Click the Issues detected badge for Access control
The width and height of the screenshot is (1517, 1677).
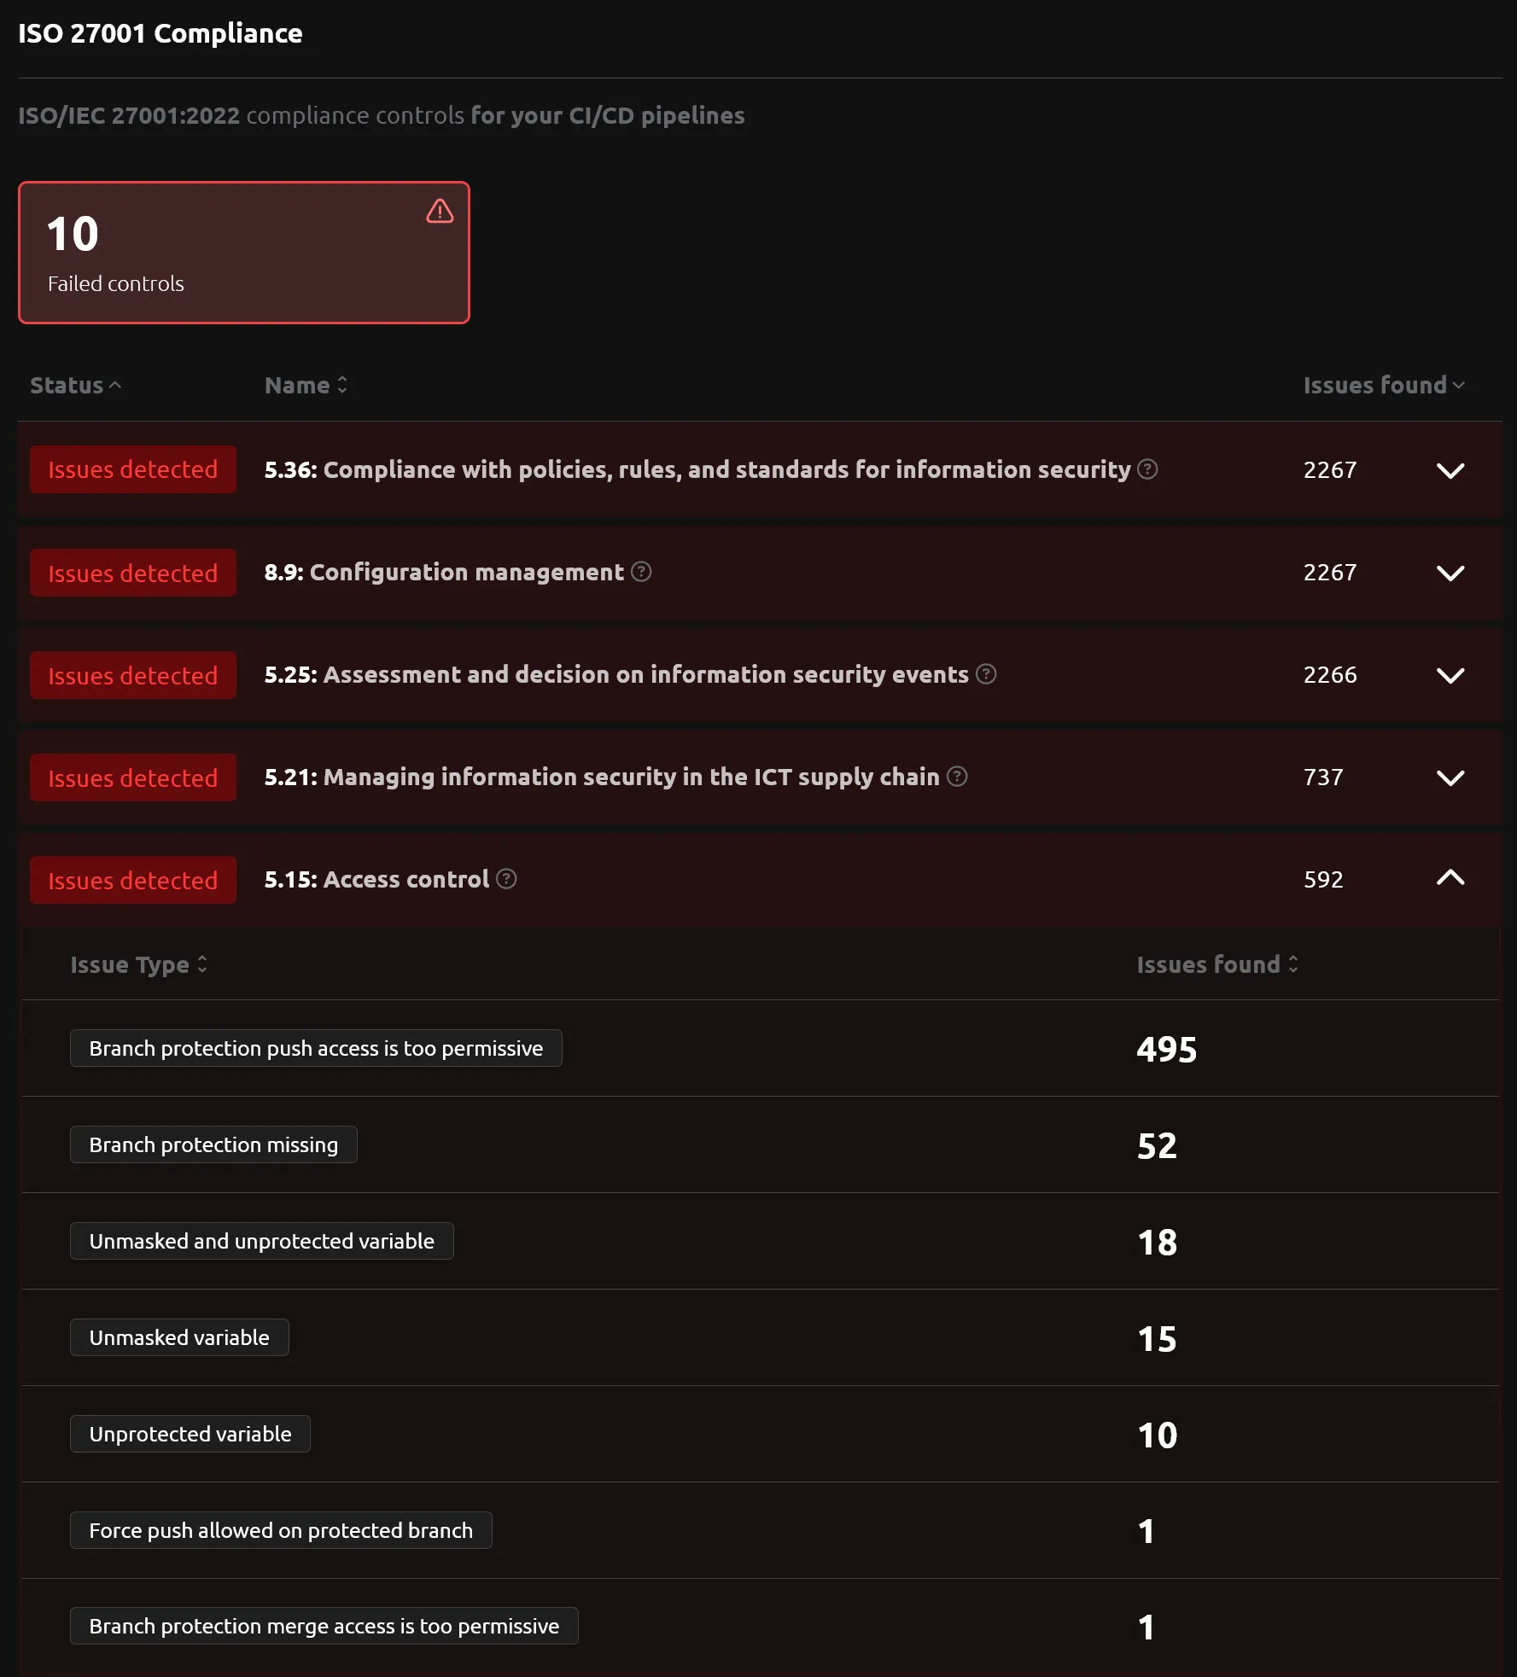pos(132,879)
